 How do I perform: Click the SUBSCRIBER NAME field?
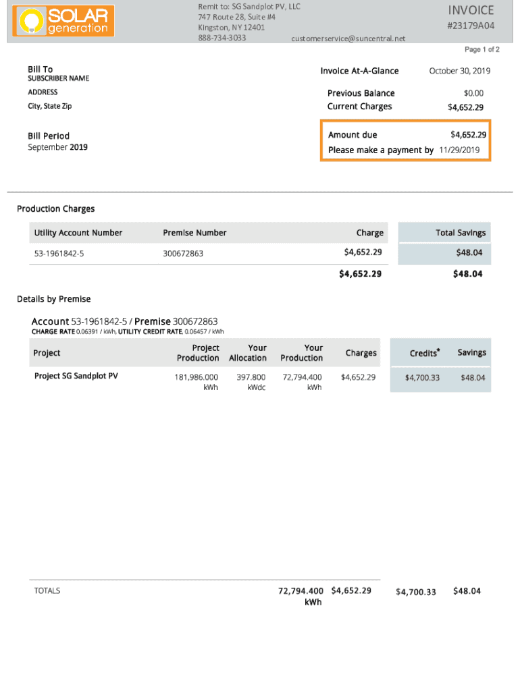(58, 78)
